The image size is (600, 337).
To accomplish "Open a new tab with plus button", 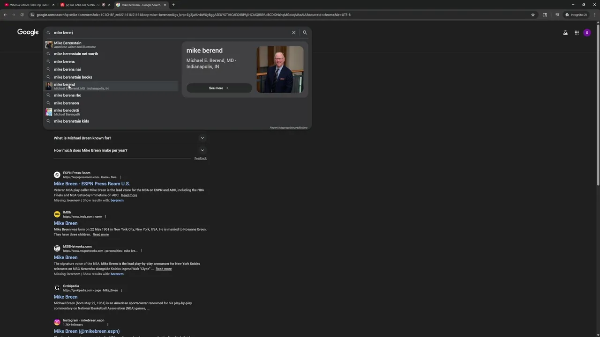I will (173, 5).
